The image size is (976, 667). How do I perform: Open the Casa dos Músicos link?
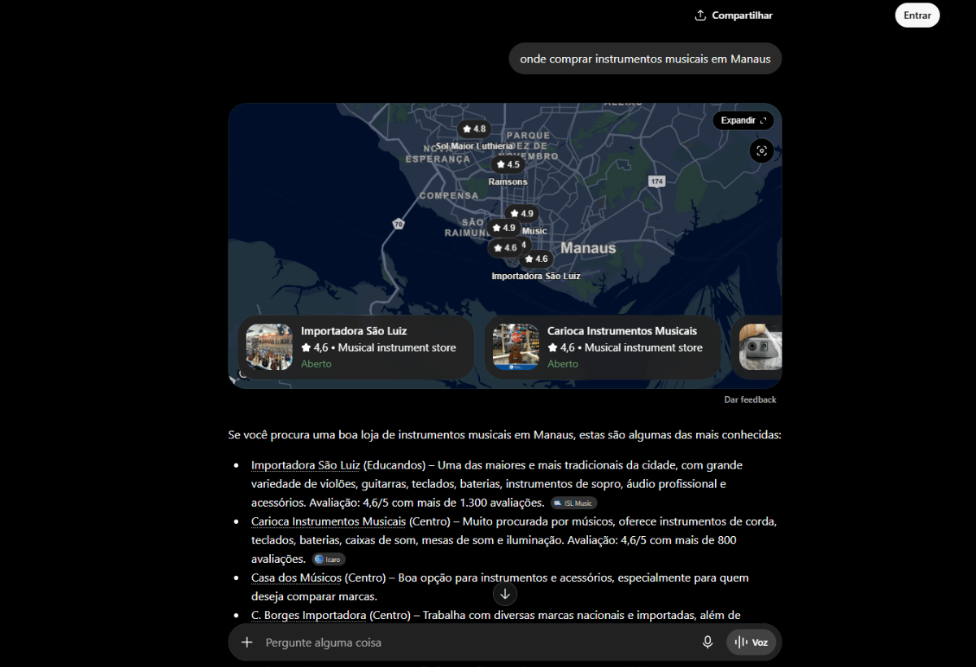click(x=296, y=578)
